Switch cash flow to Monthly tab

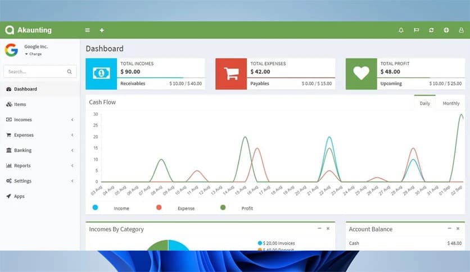[451, 103]
